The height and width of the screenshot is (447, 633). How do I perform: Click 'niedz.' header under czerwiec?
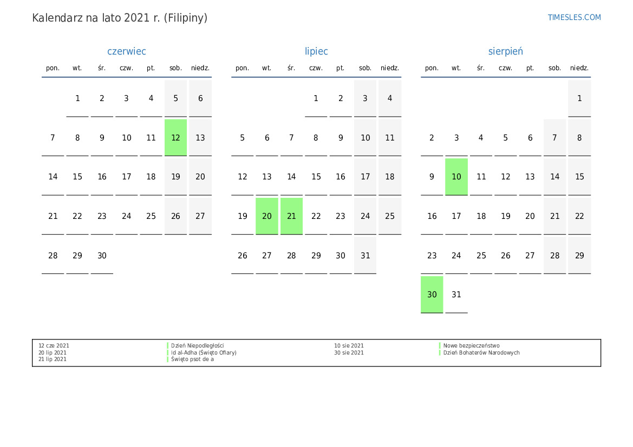200,68
